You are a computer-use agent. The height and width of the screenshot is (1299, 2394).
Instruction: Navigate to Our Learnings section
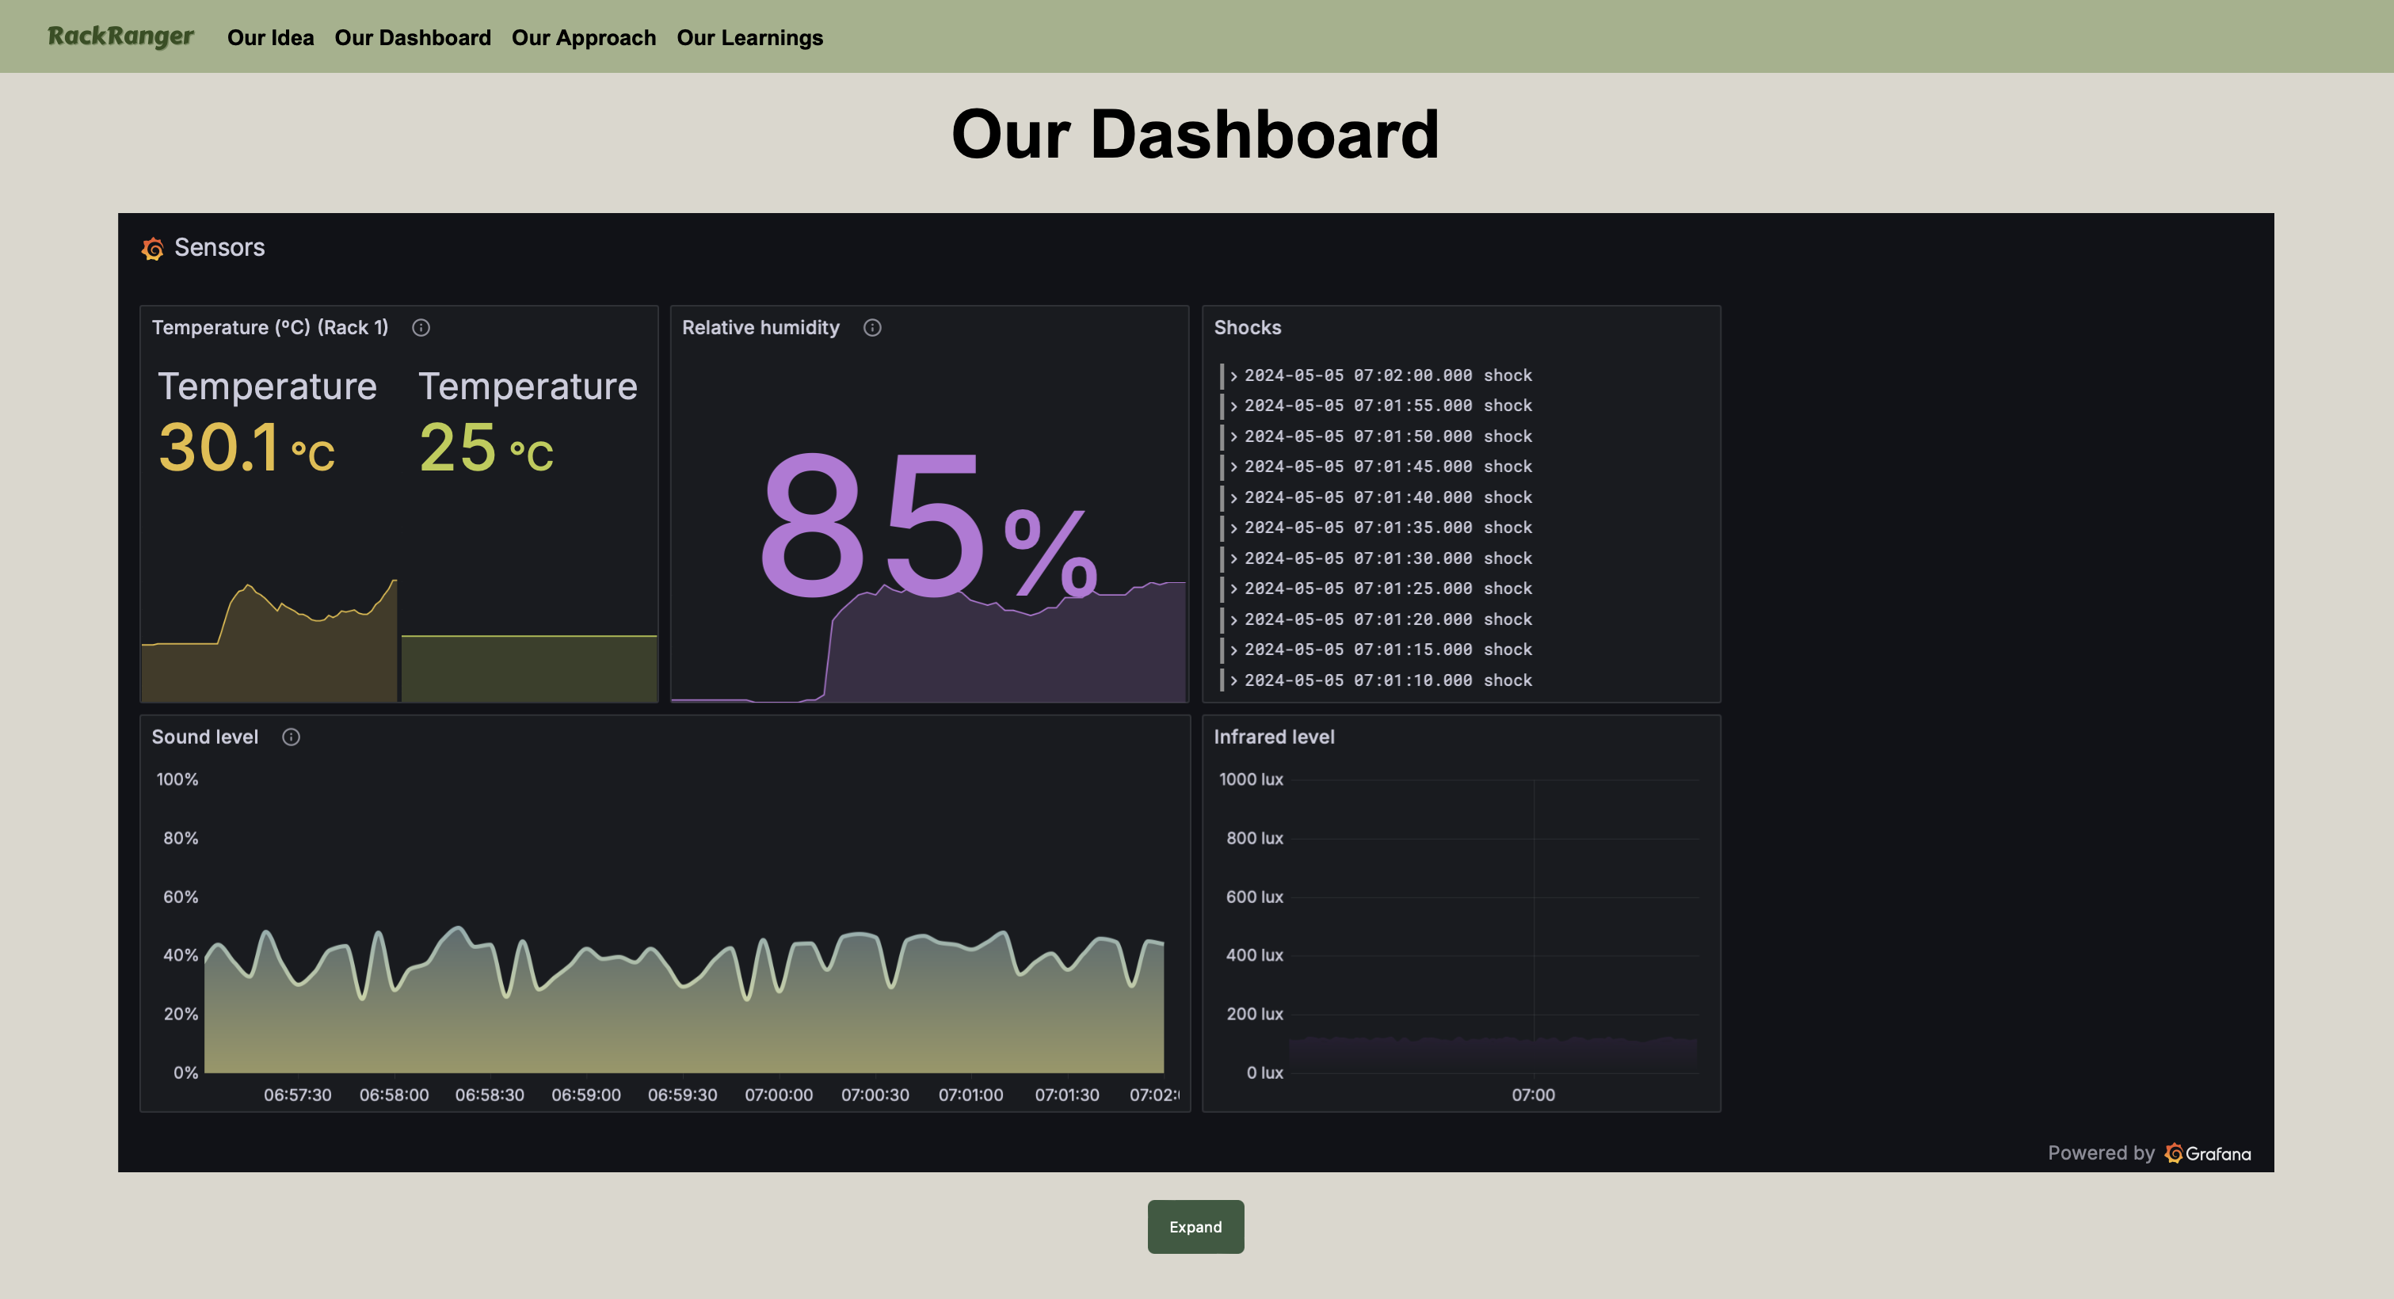(x=749, y=38)
